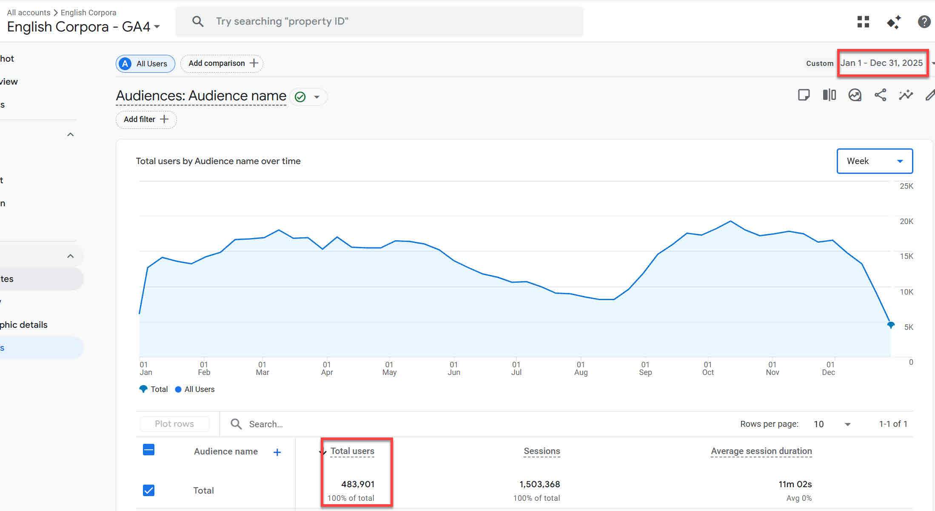Click the annotations note icon
Viewport: 935px width, 511px height.
click(804, 95)
